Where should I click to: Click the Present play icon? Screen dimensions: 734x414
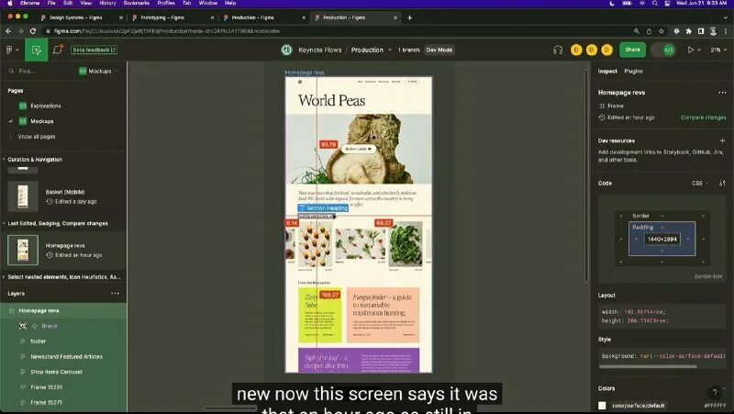click(x=691, y=50)
